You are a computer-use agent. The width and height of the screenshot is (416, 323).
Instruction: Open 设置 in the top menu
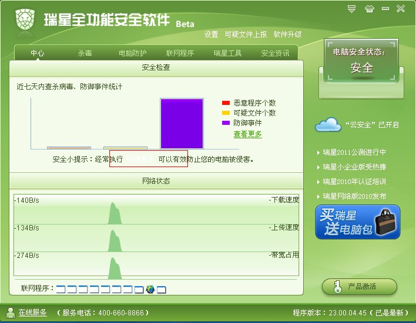coord(211,34)
